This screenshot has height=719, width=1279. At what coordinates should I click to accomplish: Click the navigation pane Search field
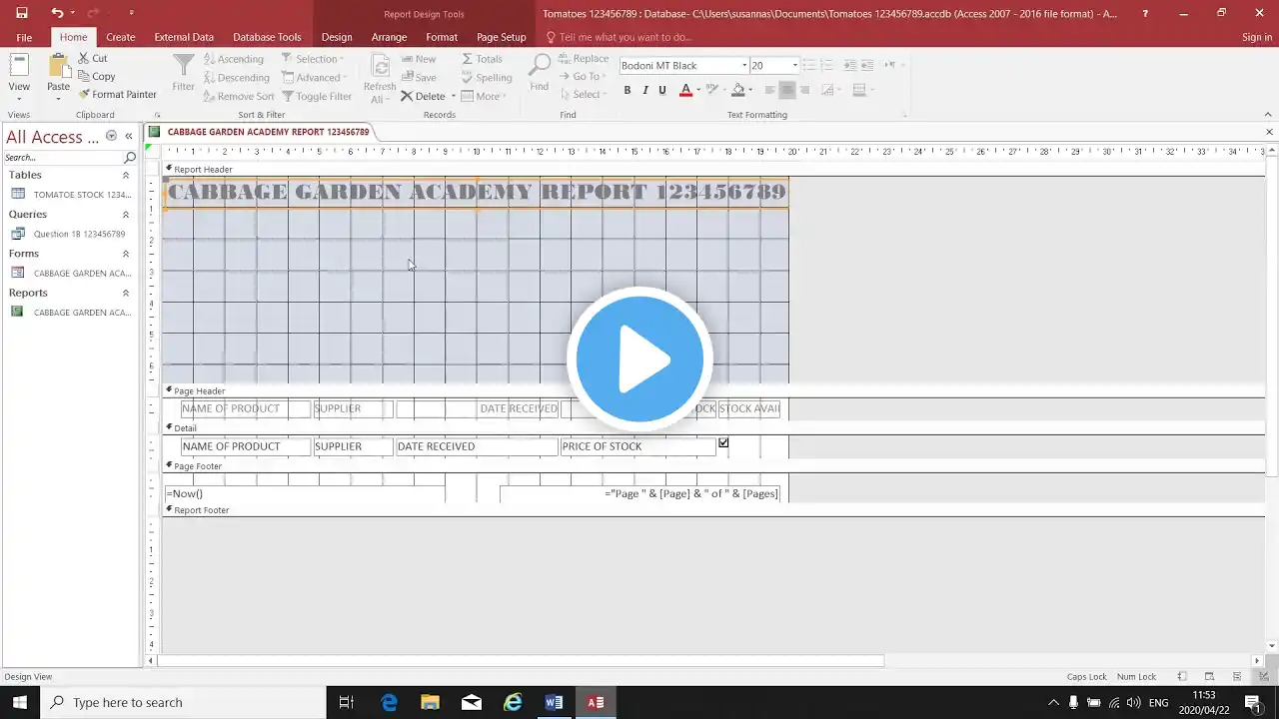click(x=63, y=158)
